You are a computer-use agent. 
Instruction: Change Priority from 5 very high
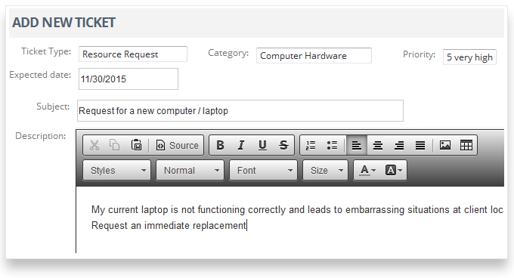point(469,57)
